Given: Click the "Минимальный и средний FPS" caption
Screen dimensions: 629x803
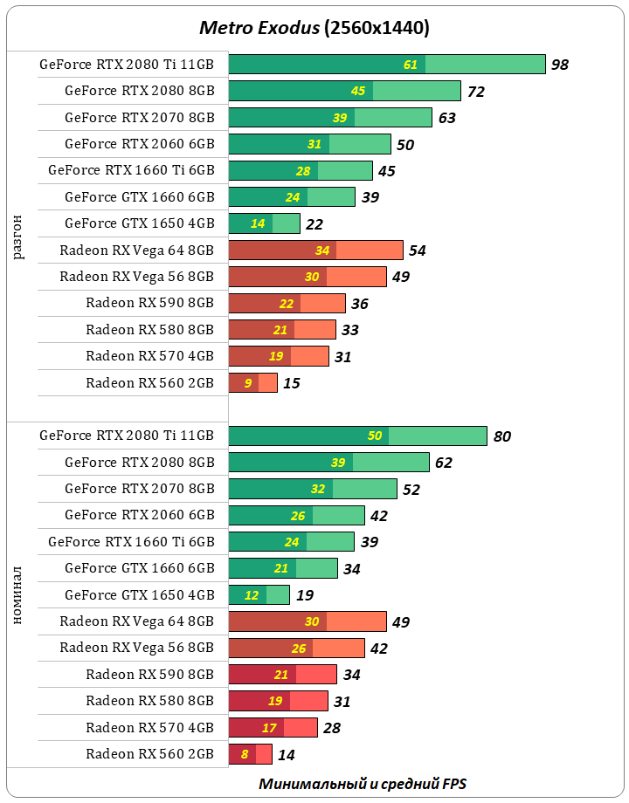Looking at the screenshot, I should 369,783.
